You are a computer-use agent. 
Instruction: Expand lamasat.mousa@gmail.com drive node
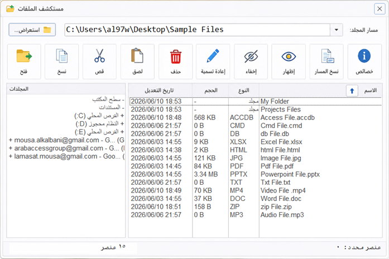pos(11,156)
